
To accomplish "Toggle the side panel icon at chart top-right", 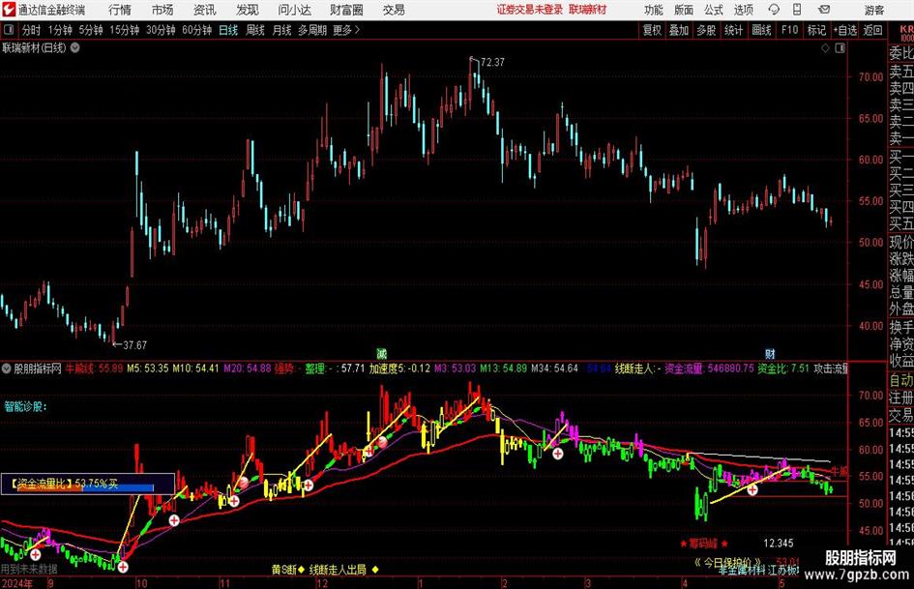I will click(x=840, y=48).
